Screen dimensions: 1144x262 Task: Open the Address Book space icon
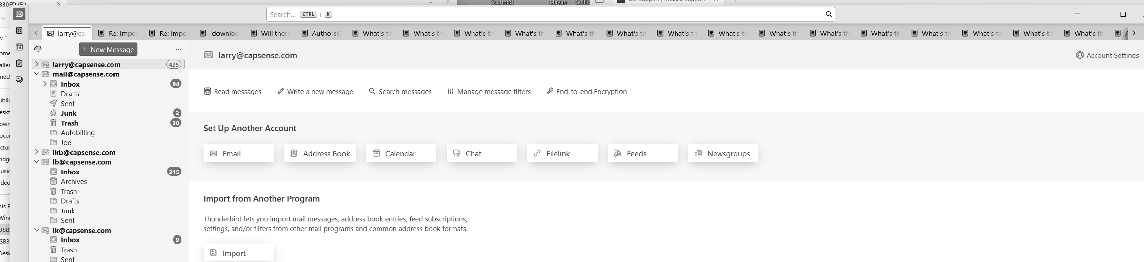click(x=19, y=31)
